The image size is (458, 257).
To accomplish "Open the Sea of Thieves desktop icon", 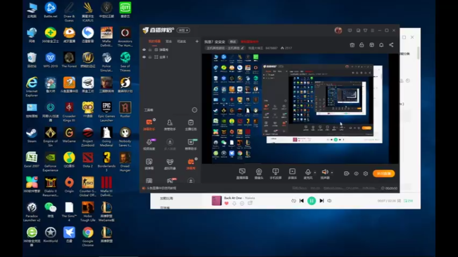I will (x=125, y=62).
